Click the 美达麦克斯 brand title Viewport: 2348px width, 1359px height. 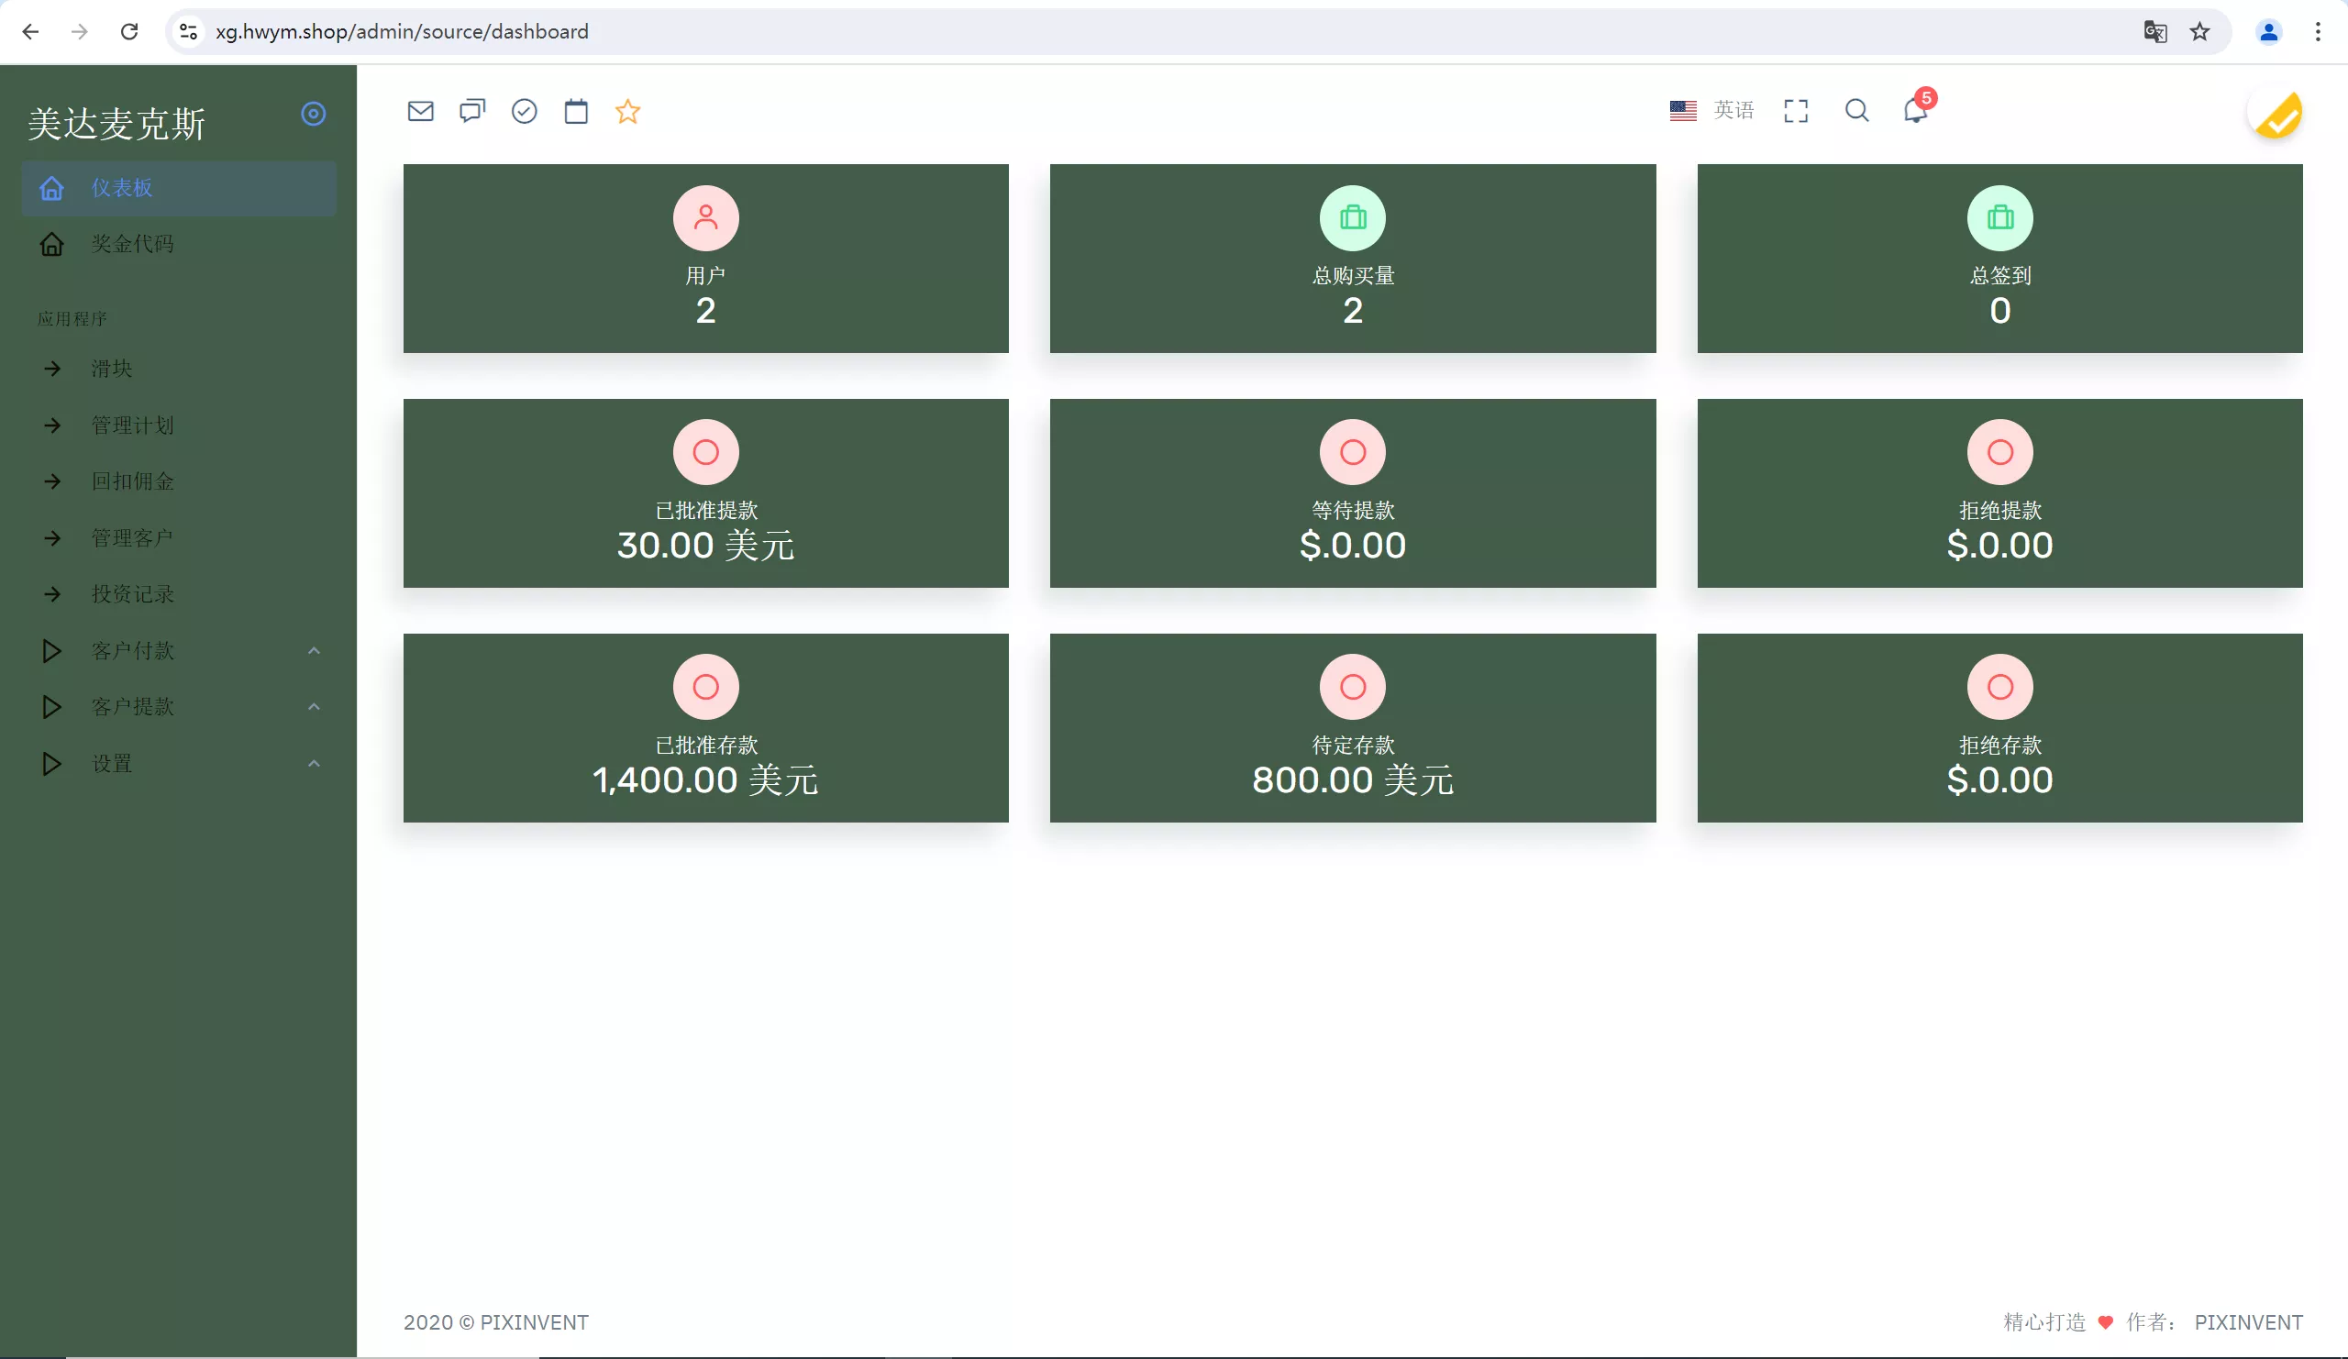click(x=116, y=124)
